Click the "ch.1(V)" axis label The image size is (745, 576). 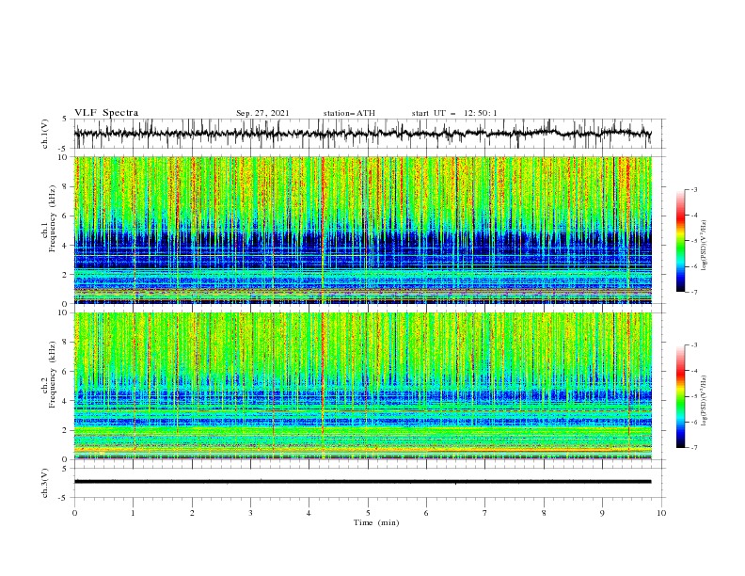pos(45,134)
